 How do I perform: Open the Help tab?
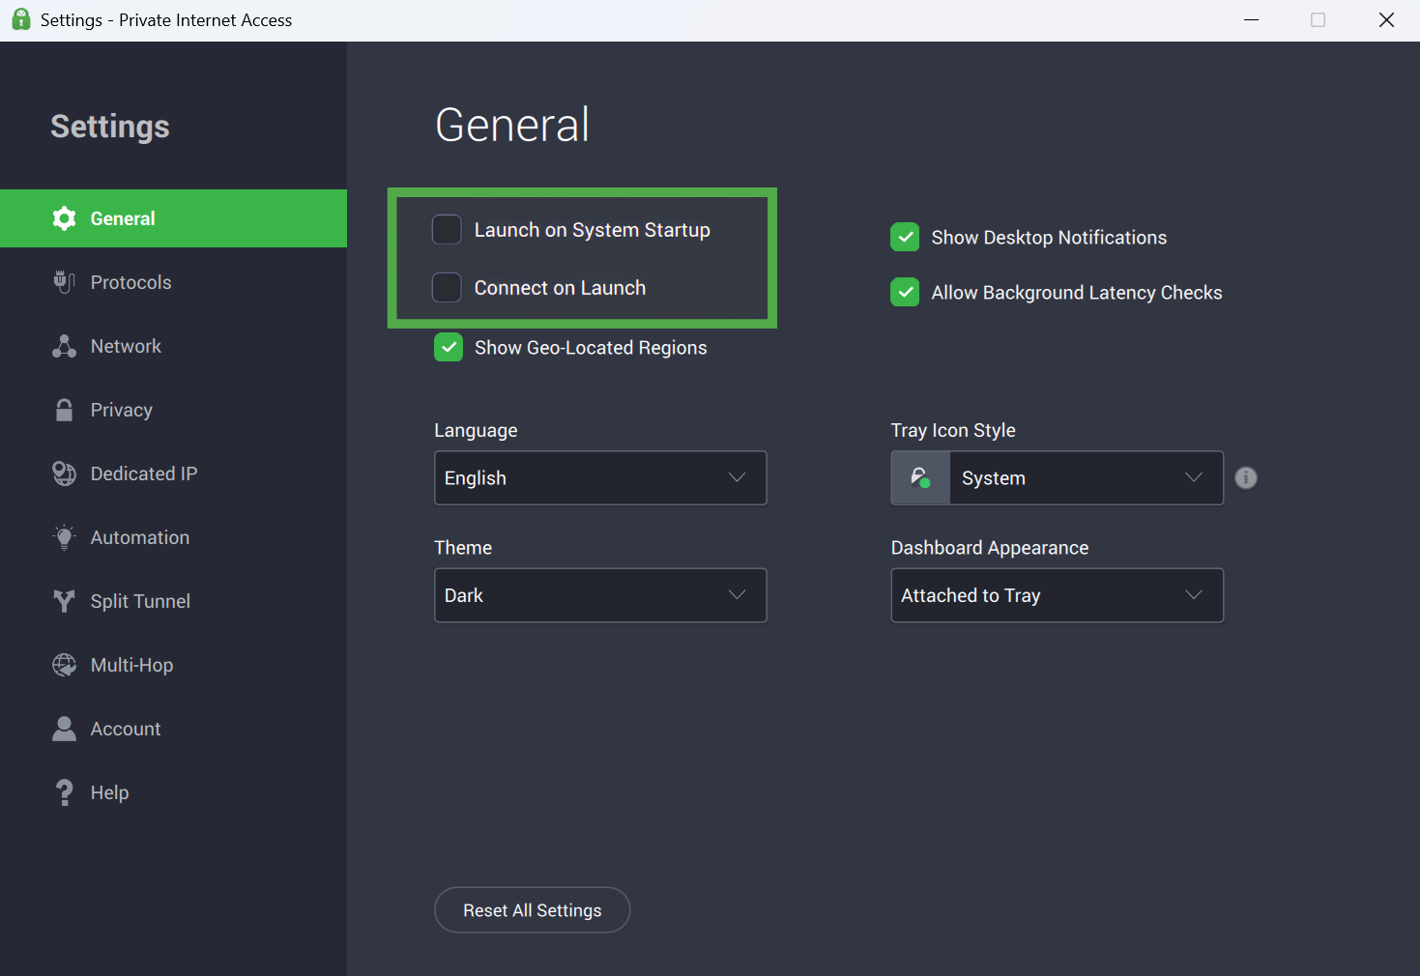pos(174,792)
